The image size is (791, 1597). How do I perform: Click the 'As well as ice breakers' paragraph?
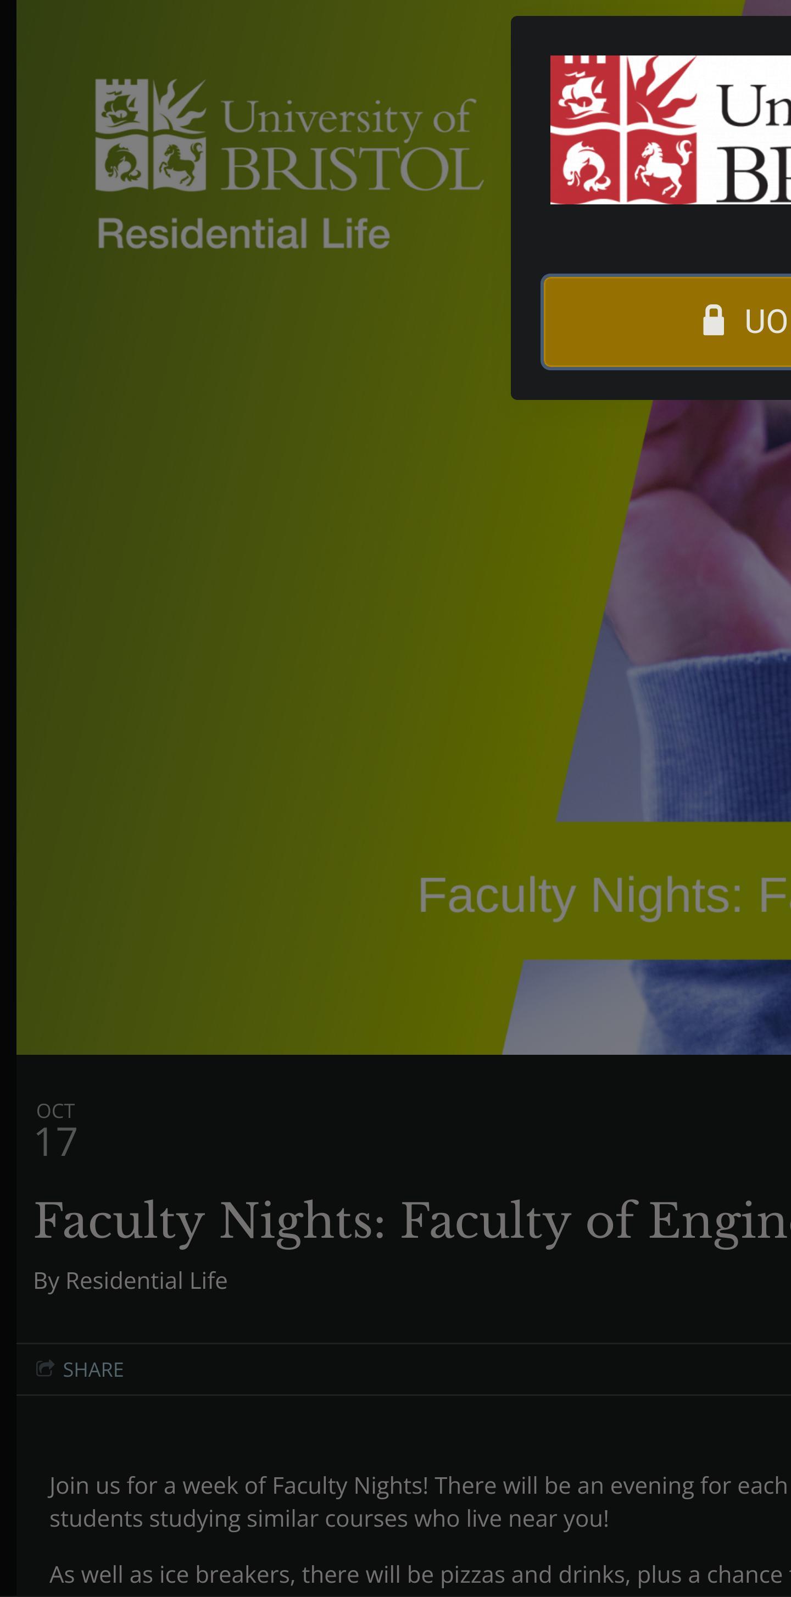pos(420,1574)
